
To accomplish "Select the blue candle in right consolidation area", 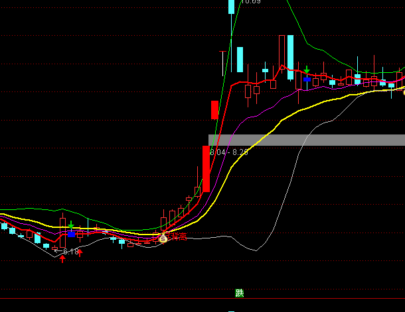I will [x=307, y=79].
